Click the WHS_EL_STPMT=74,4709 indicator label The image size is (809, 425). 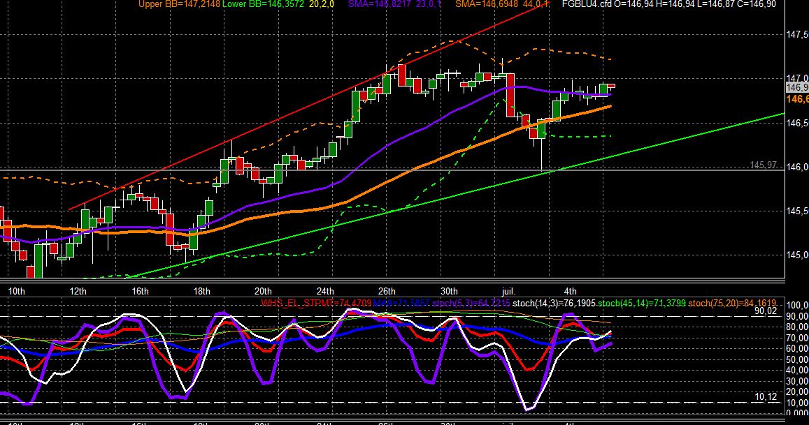coord(316,303)
